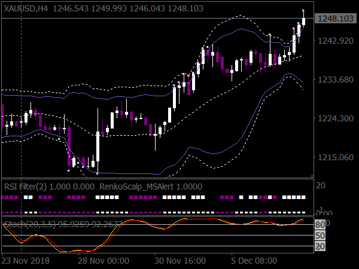This screenshot has height=269, width=359.
Task: Click the 1224.300 price axis label
Action: pyautogui.click(x=336, y=118)
